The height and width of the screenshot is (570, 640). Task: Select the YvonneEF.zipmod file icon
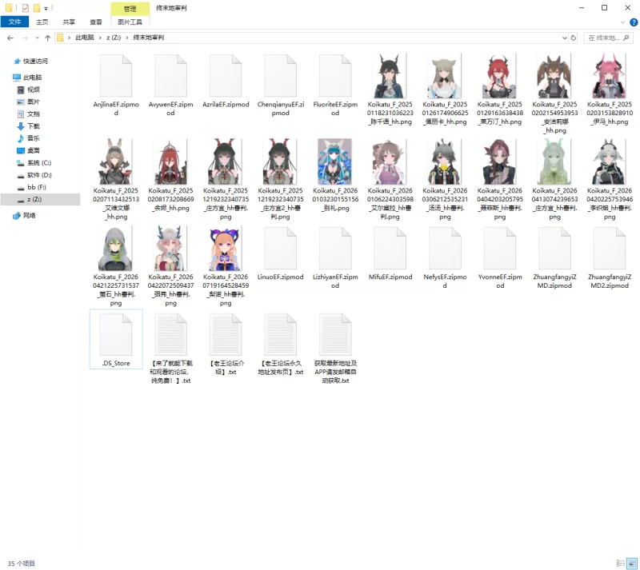(x=500, y=249)
